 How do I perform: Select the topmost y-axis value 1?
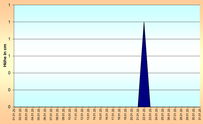click(9, 5)
